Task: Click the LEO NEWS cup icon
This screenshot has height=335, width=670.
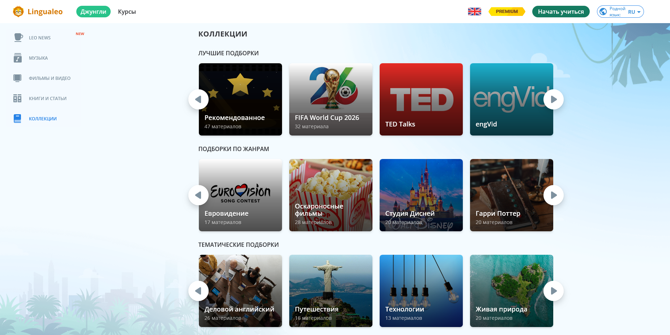Action: [x=18, y=38]
